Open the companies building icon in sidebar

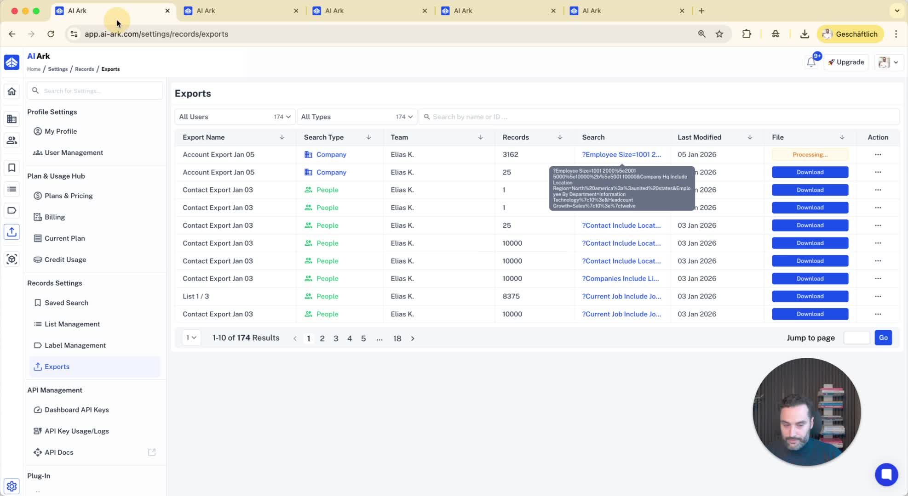pyautogui.click(x=12, y=119)
